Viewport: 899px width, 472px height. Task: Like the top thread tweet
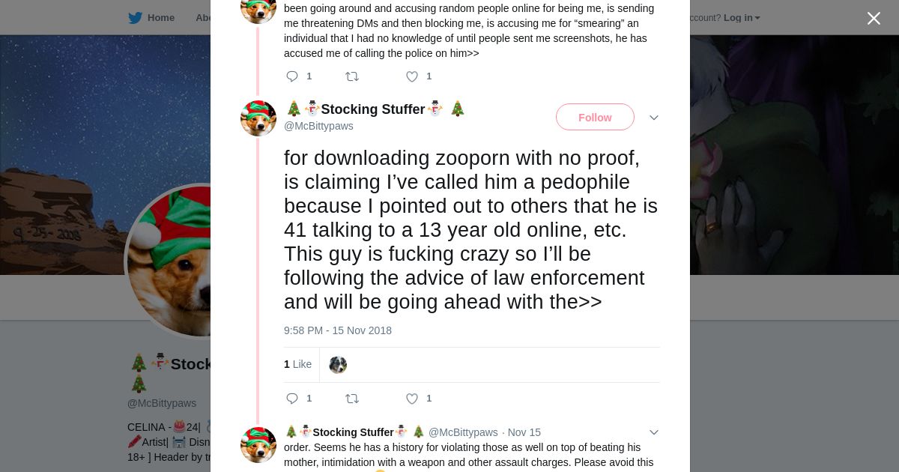point(412,76)
